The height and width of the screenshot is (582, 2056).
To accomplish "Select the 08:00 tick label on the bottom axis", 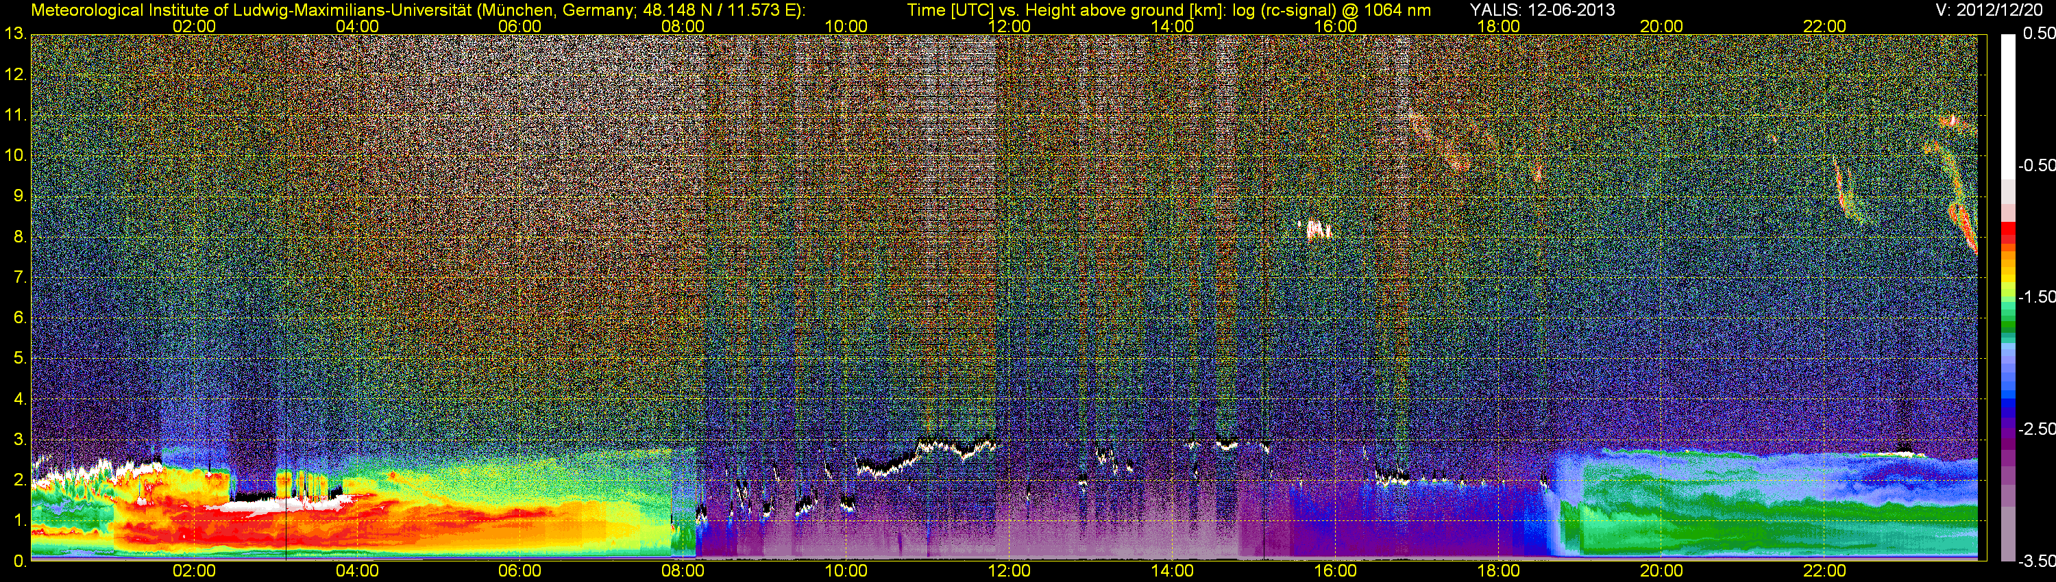I will coord(683,571).
